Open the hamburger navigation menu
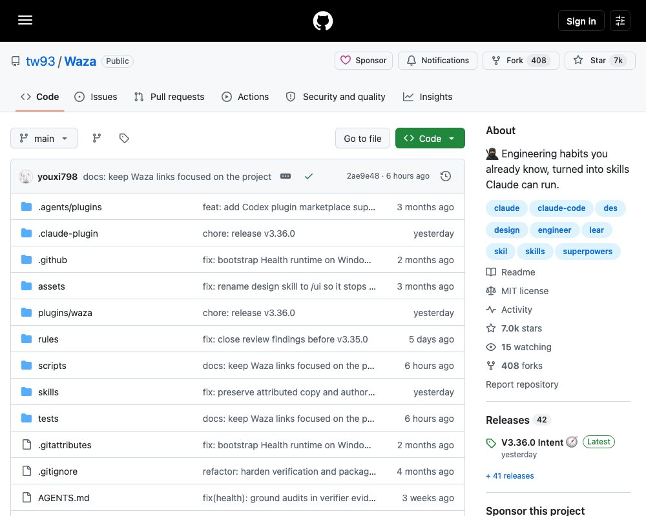 click(25, 20)
